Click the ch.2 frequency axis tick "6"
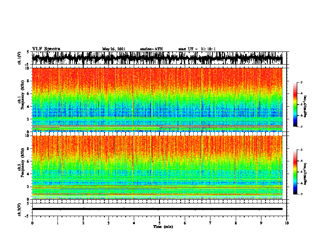Image resolution: width=323 pixels, height=250 pixels. coord(29,161)
